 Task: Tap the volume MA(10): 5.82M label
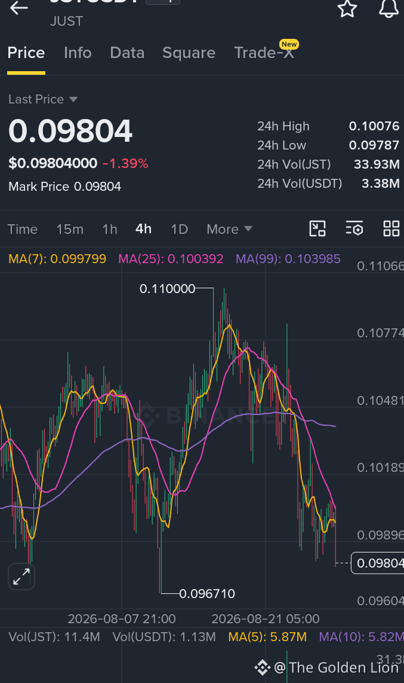(362, 637)
